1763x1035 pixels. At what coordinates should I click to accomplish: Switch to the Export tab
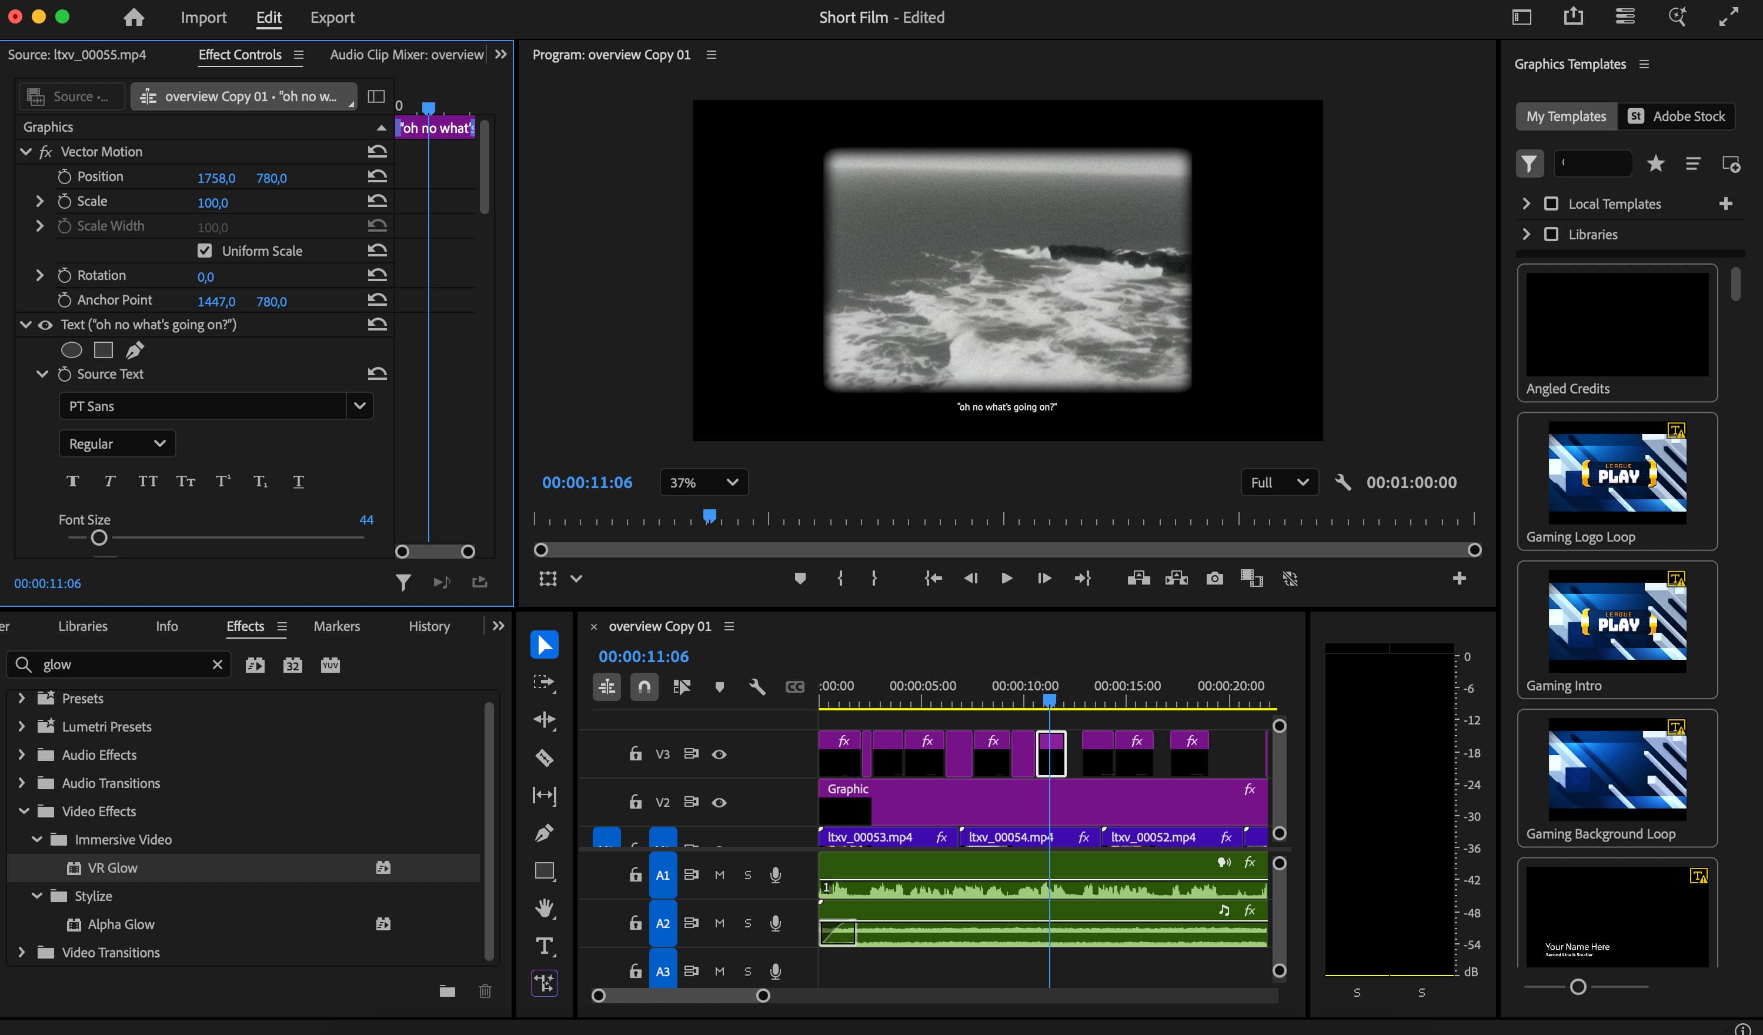tap(332, 18)
